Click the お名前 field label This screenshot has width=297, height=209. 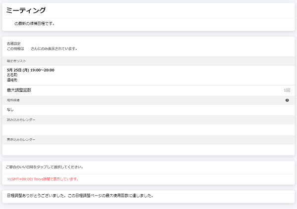click(12, 75)
